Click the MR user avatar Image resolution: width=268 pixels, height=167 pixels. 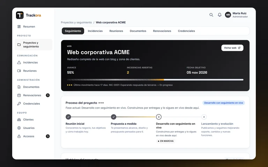click(x=228, y=15)
